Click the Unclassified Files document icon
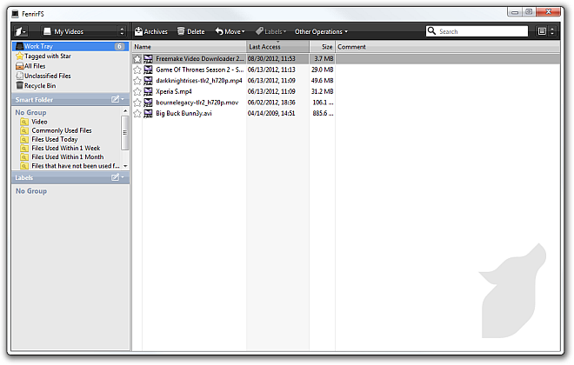The image size is (574, 365). pos(19,76)
